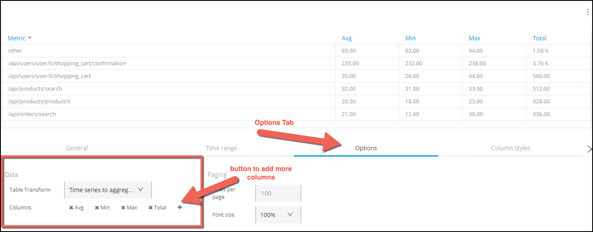Open the Column Styles tab
Viewport: 593px width, 232px height.
510,148
